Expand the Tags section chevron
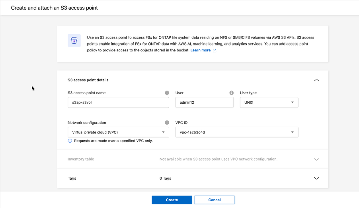This screenshot has width=359, height=208. tap(316, 179)
